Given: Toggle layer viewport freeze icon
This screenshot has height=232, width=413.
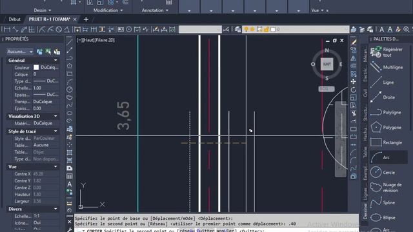Looking at the screenshot, I should (x=259, y=30).
